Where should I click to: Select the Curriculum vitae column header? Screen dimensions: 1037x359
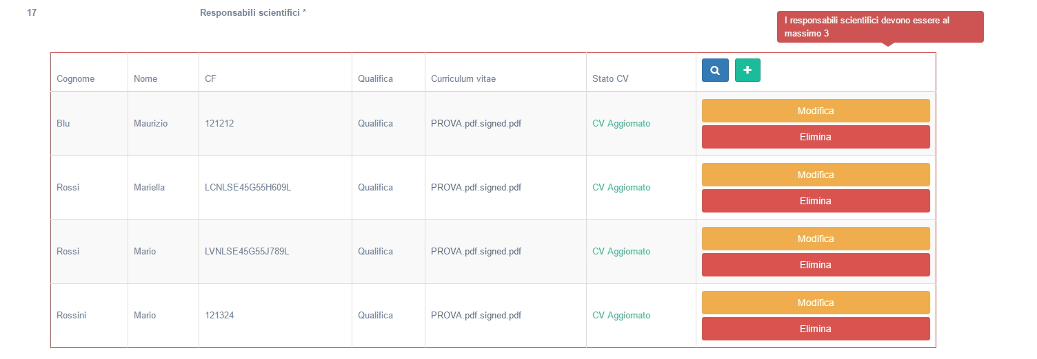click(463, 79)
